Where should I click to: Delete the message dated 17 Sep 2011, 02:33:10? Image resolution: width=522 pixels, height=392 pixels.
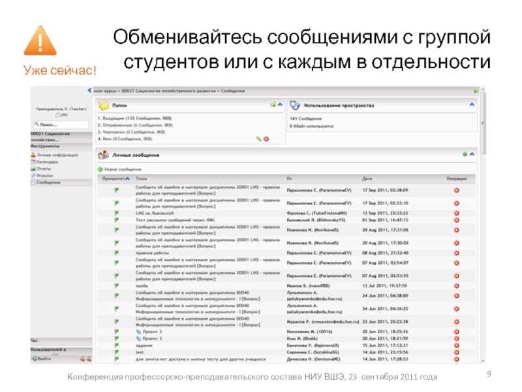pyautogui.click(x=456, y=203)
